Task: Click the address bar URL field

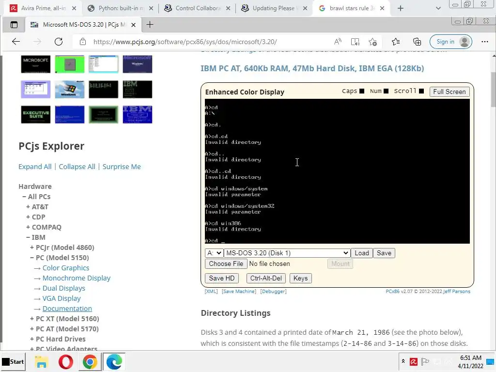Action: point(185,42)
